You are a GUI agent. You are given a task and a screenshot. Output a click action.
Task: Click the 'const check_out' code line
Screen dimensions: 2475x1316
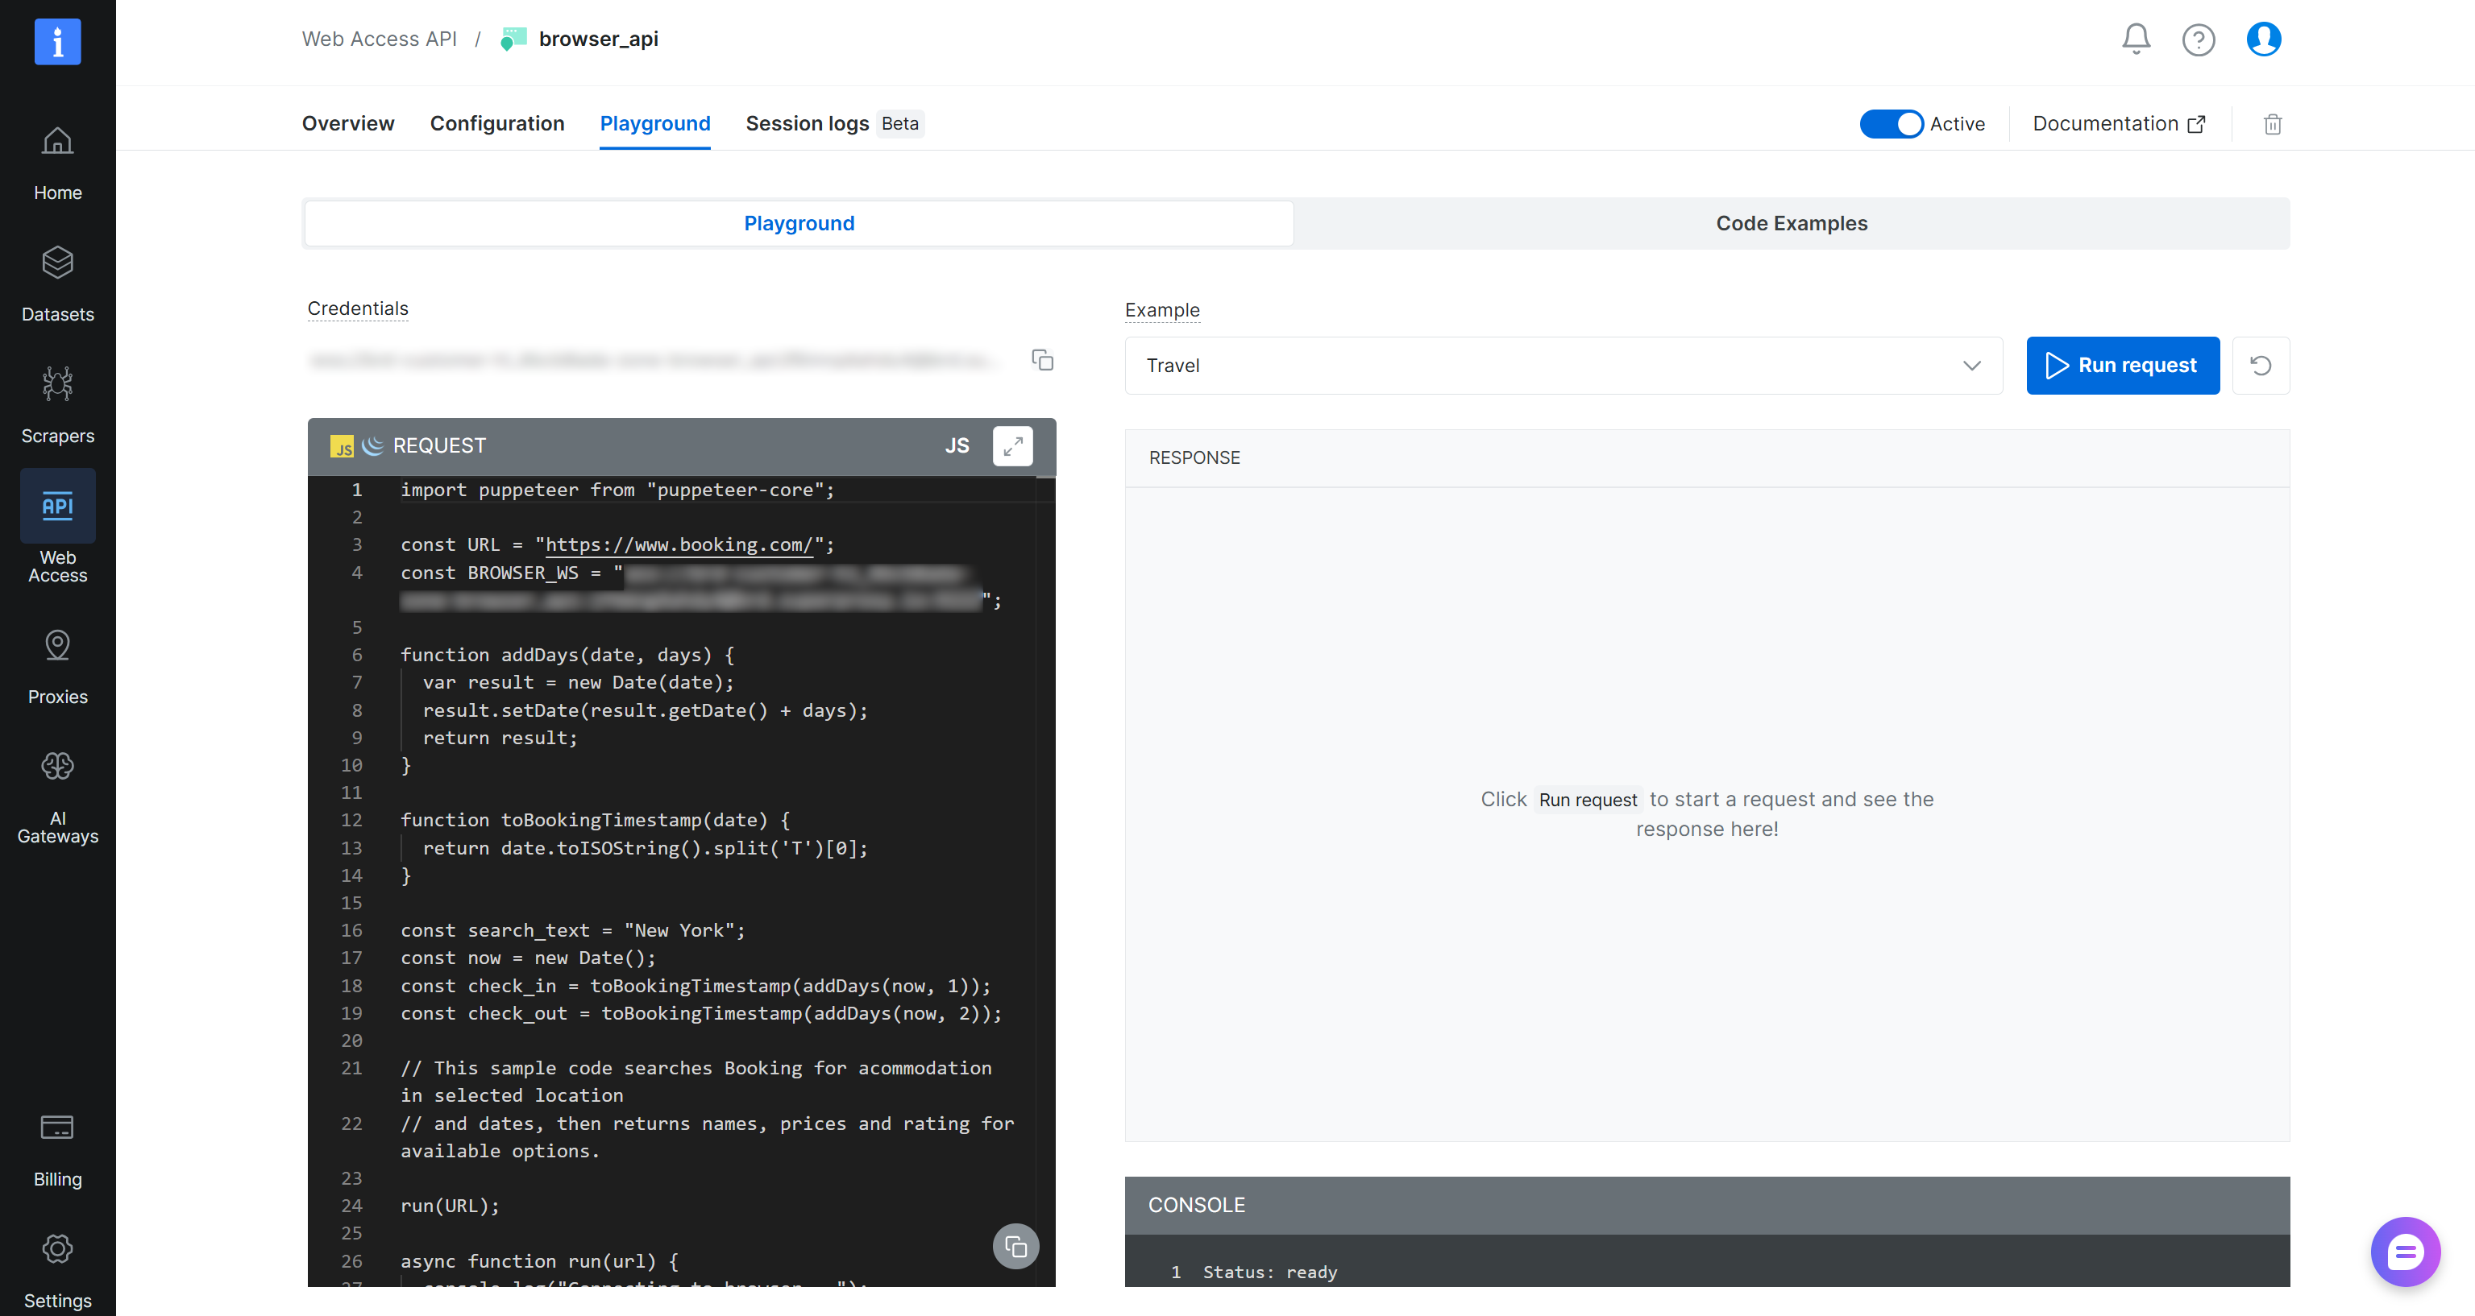(x=700, y=1012)
